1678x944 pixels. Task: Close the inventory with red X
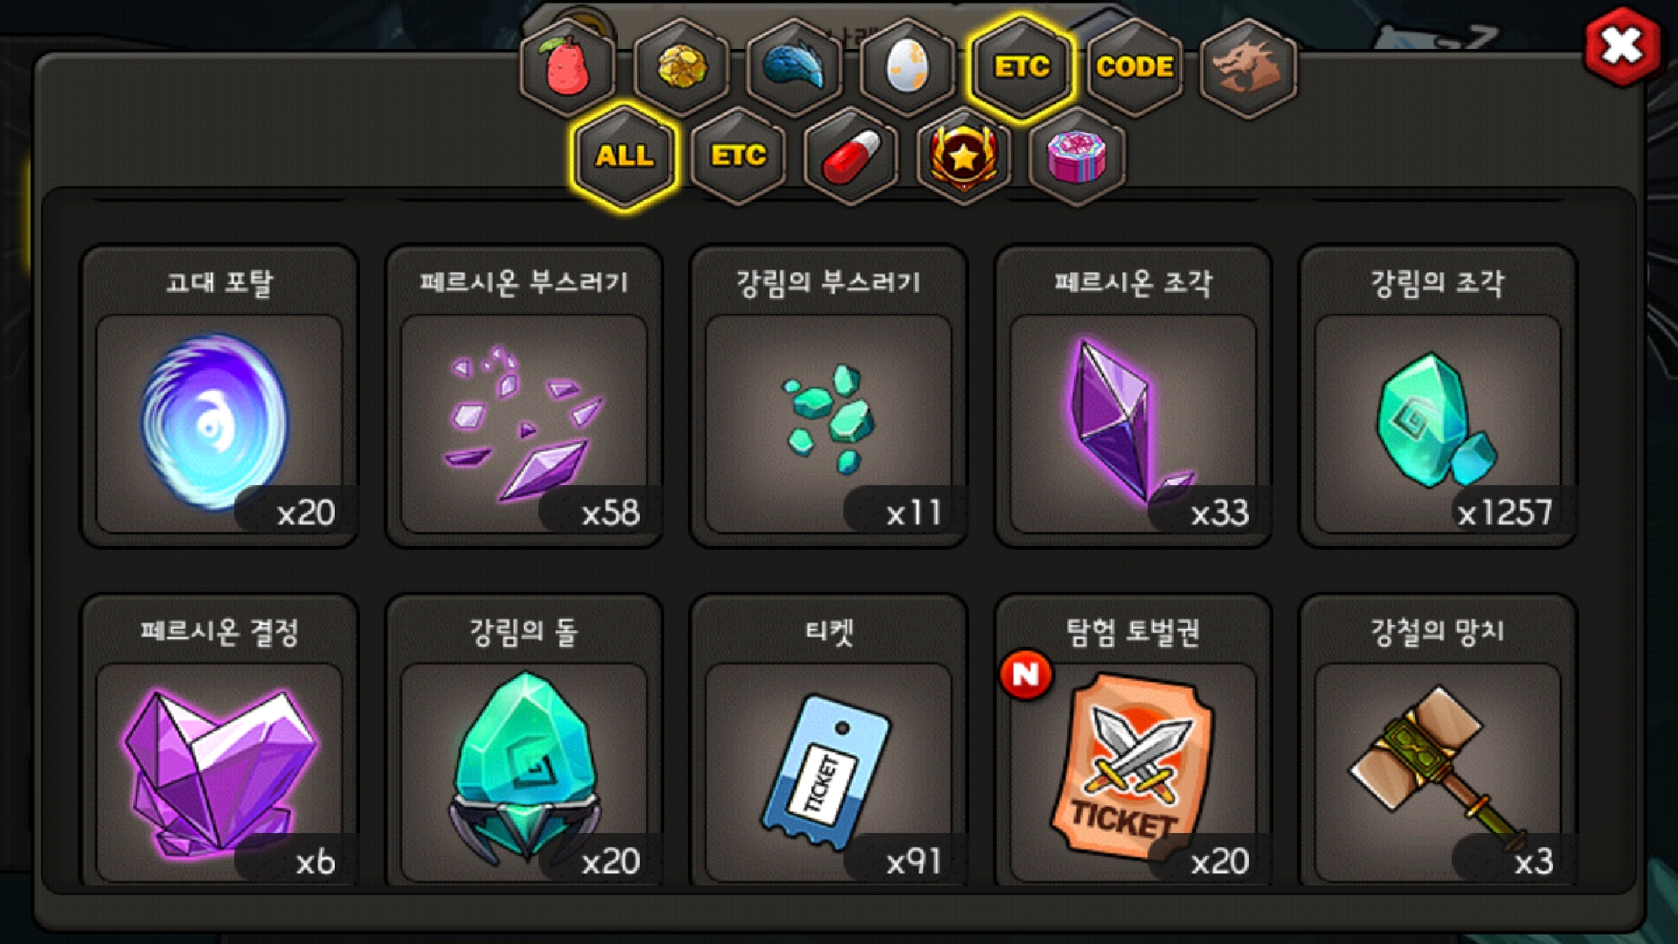1623,45
